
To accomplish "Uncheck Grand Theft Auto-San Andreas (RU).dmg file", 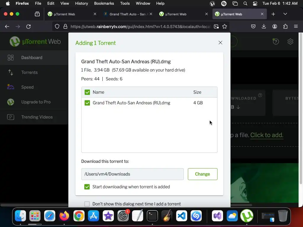I will click(87, 103).
